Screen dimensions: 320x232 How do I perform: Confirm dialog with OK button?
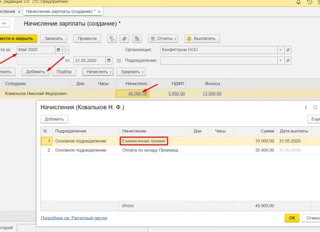[x=292, y=218]
